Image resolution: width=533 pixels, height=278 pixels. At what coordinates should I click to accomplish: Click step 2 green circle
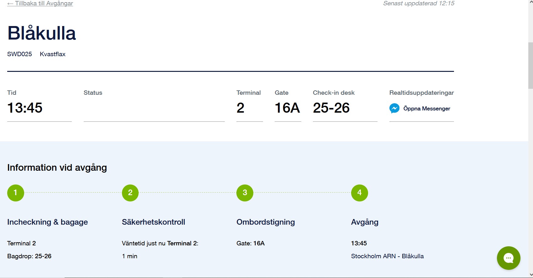pyautogui.click(x=130, y=193)
